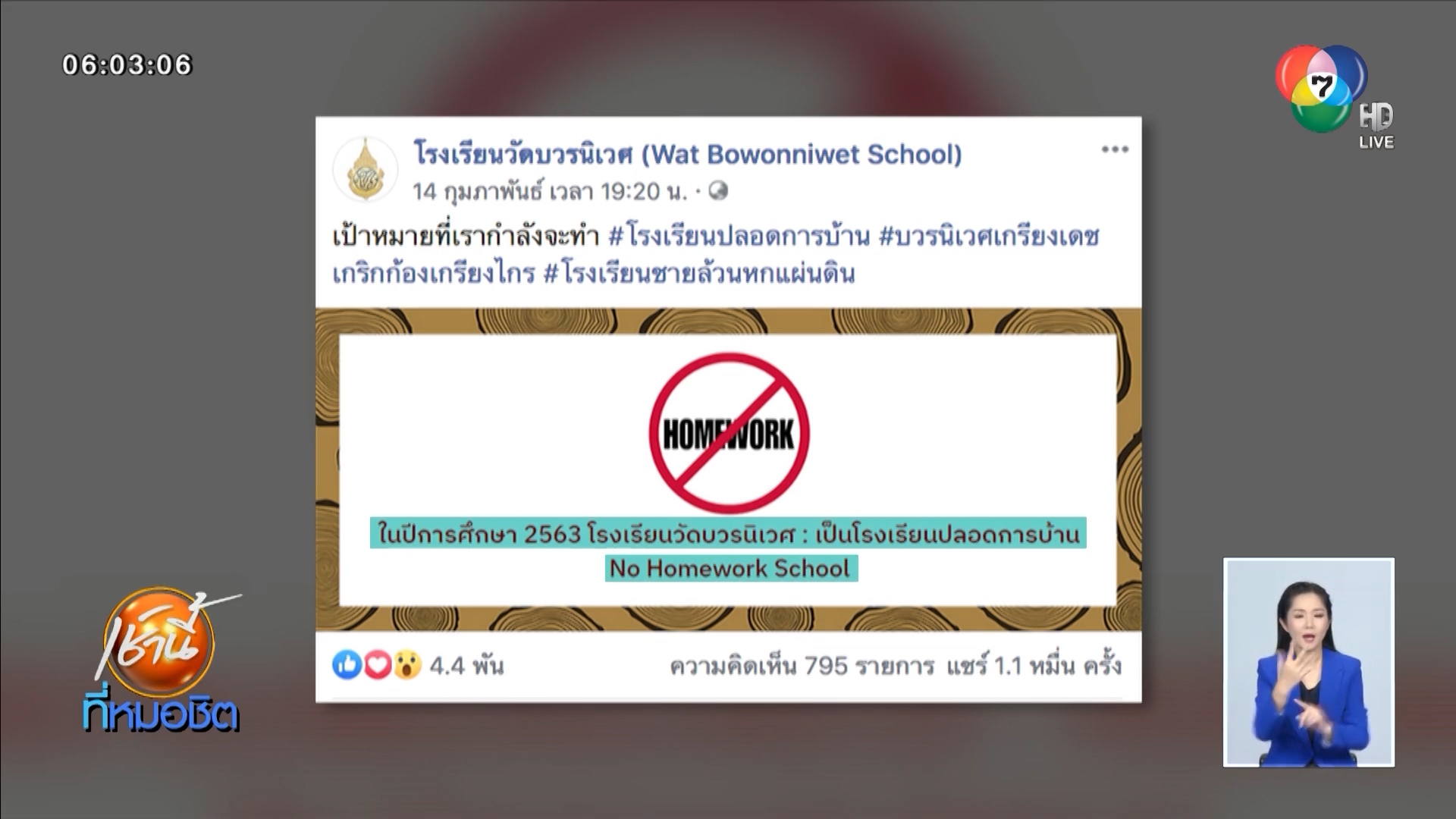Click the sign language interpreter inset
The image size is (1456, 819).
(x=1309, y=662)
